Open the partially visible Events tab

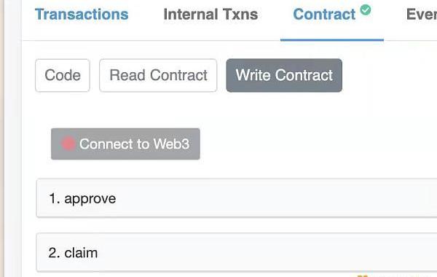422,15
